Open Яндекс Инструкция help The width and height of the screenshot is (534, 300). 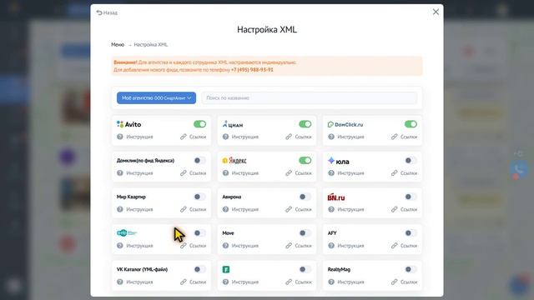click(240, 173)
